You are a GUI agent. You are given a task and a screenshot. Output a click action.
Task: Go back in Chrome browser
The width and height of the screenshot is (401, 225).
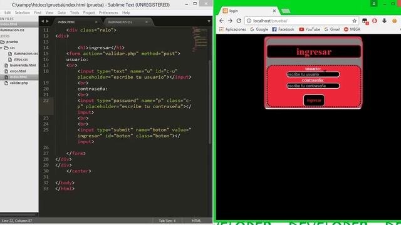point(221,21)
